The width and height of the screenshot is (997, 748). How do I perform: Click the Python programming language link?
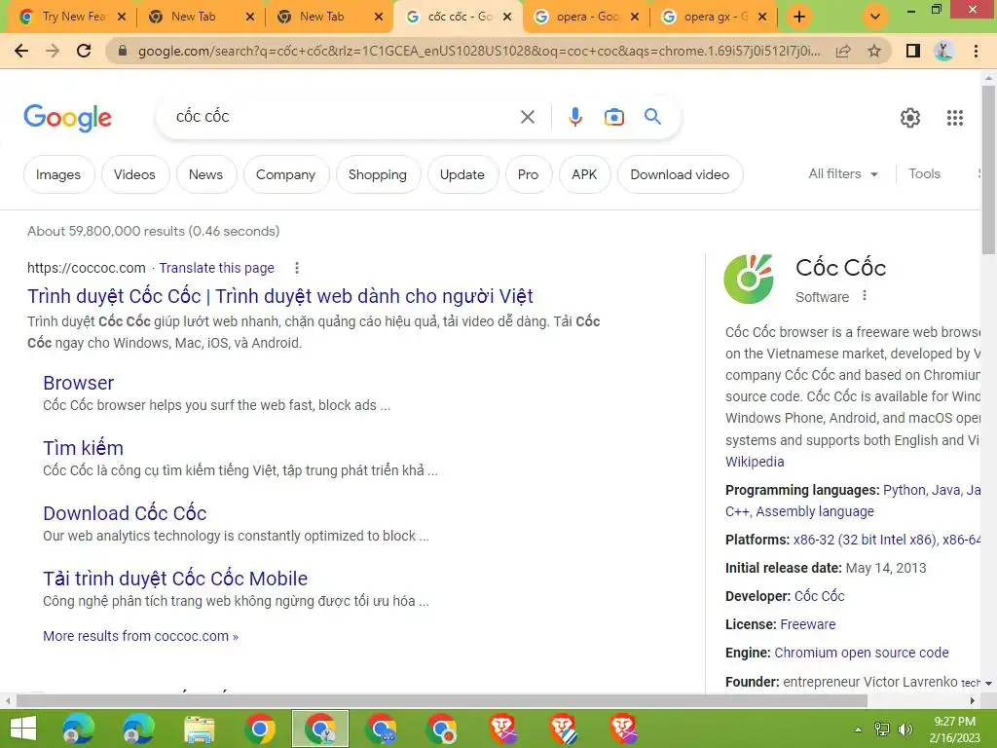coord(904,491)
